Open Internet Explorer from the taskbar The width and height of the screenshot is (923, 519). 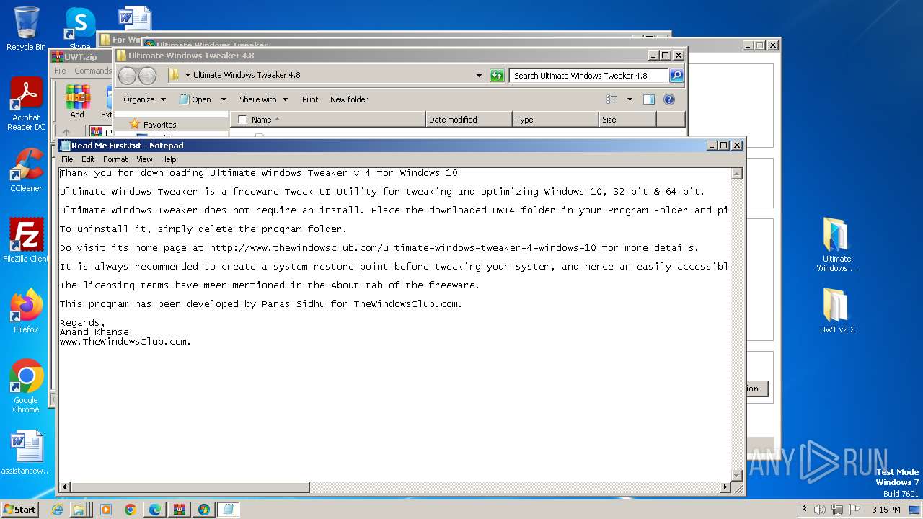coord(58,510)
